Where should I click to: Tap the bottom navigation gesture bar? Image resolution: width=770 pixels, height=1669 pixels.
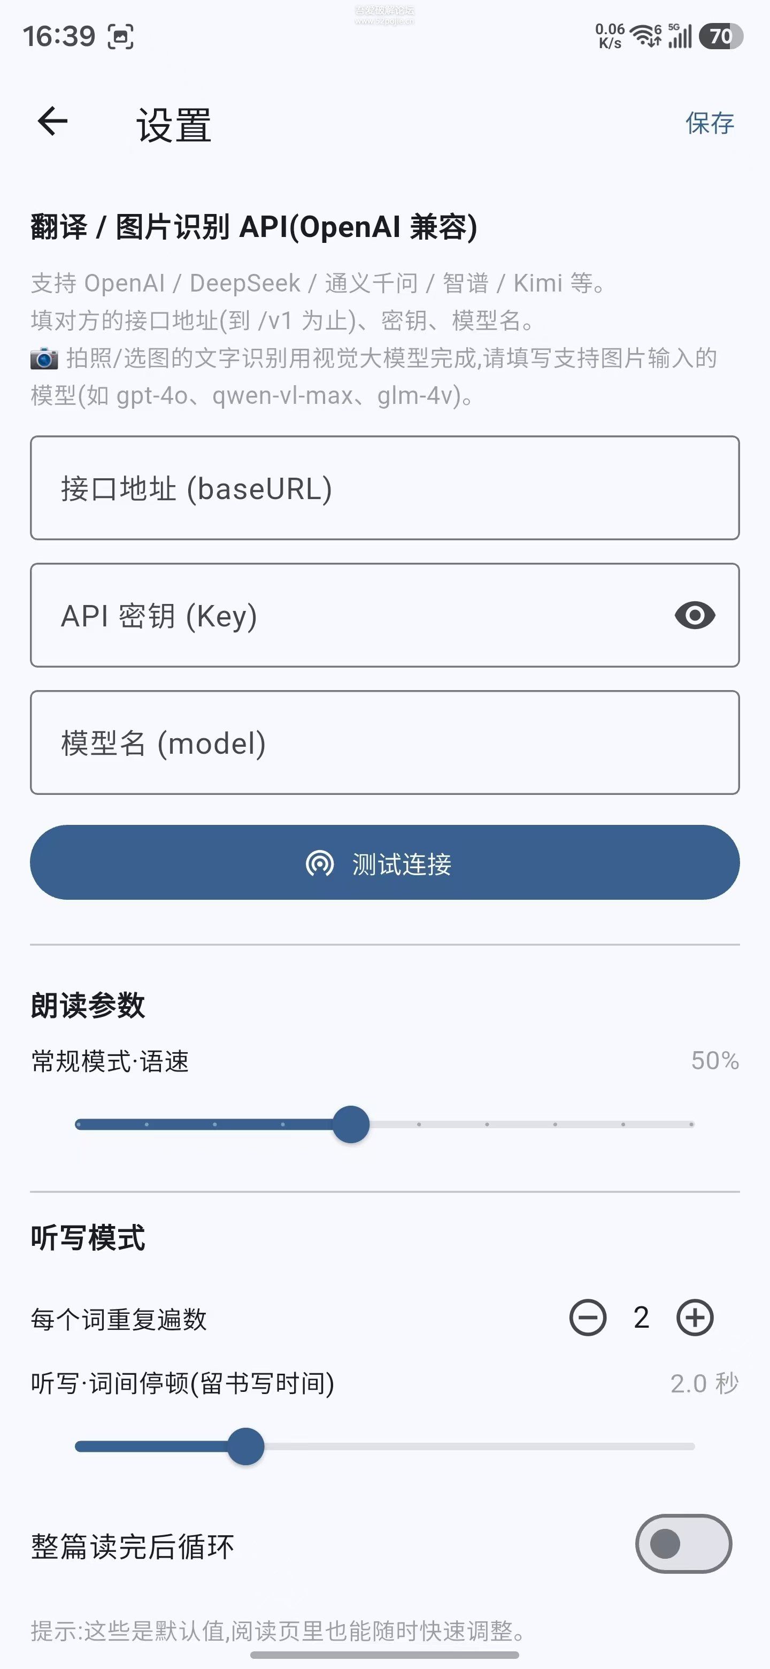(x=384, y=1655)
